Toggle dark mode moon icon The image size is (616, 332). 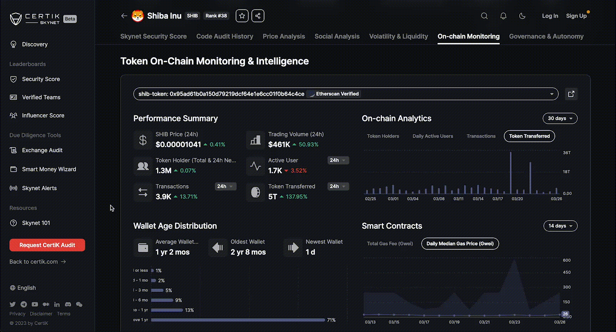click(522, 16)
